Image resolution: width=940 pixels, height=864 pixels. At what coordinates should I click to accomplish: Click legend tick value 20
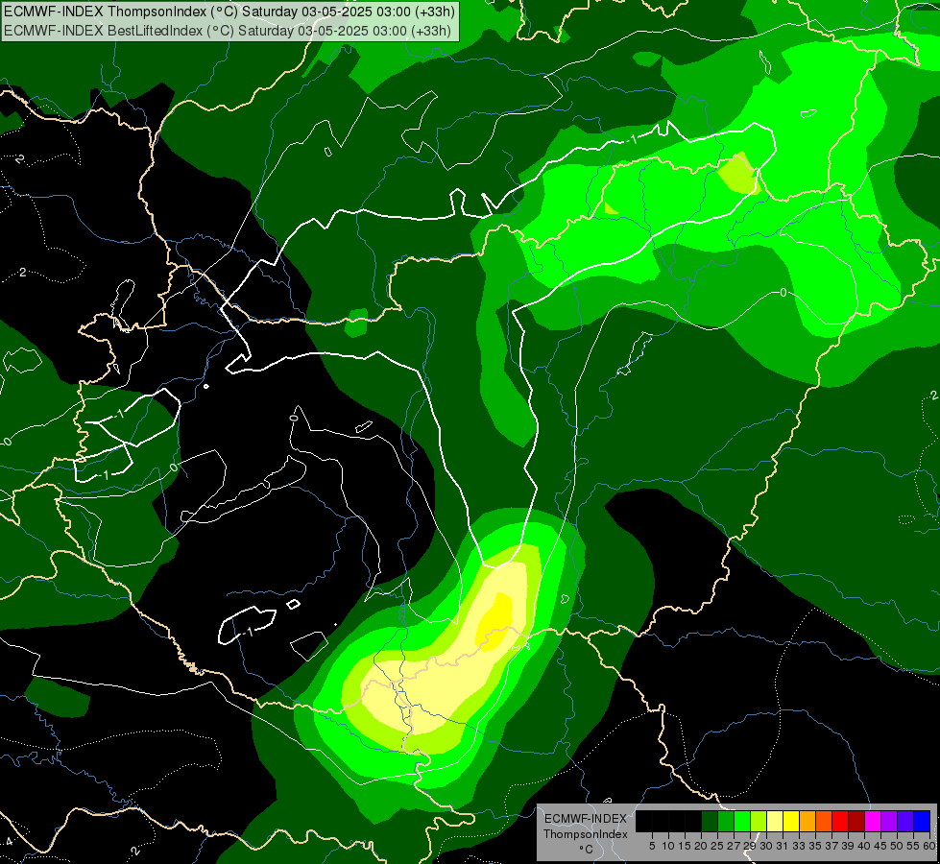point(701,846)
